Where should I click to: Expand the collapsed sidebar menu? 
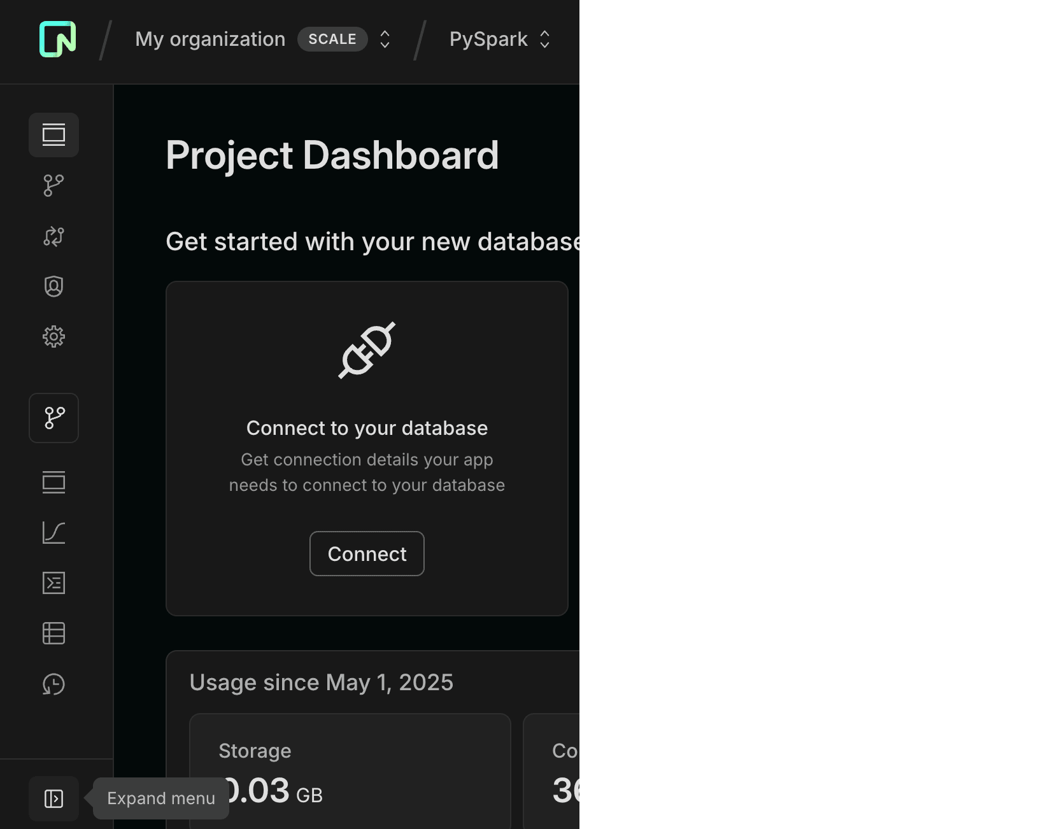point(53,798)
